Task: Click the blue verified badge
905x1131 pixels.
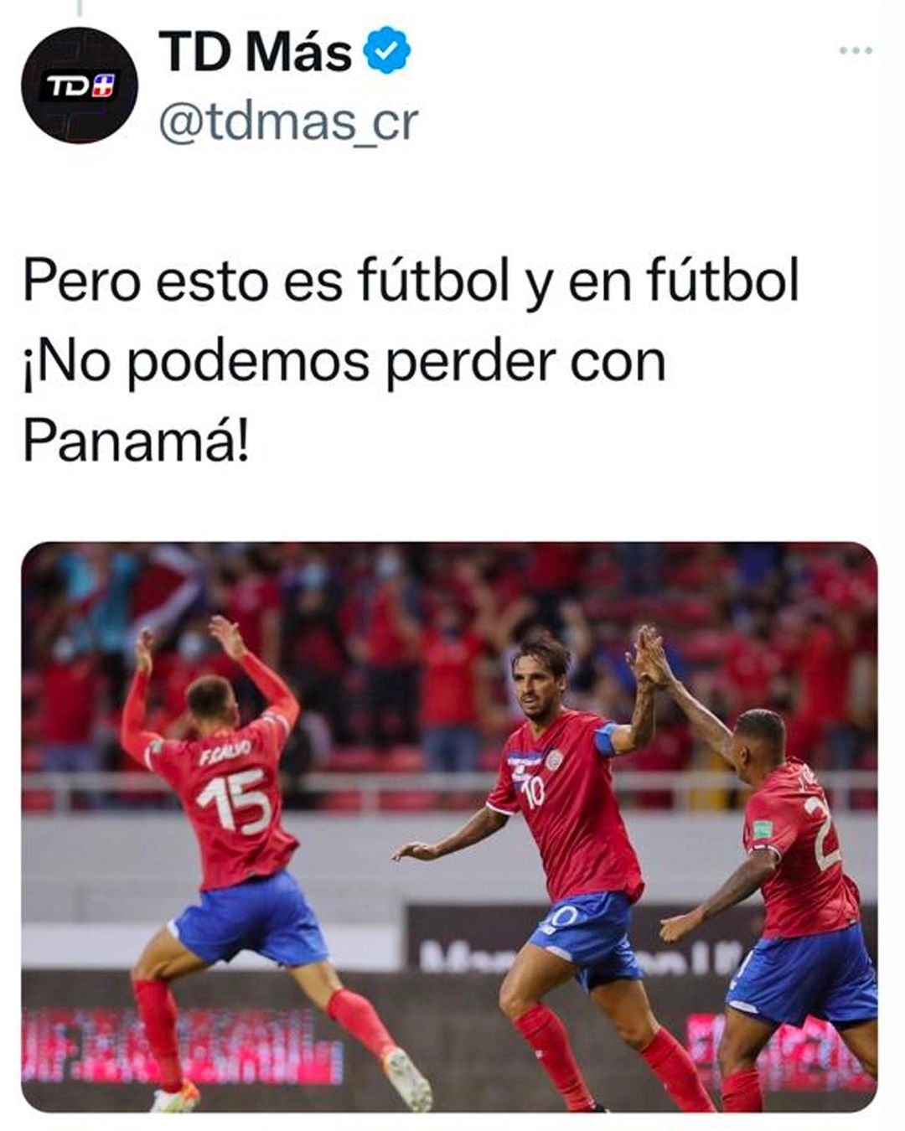Action: pyautogui.click(x=386, y=50)
